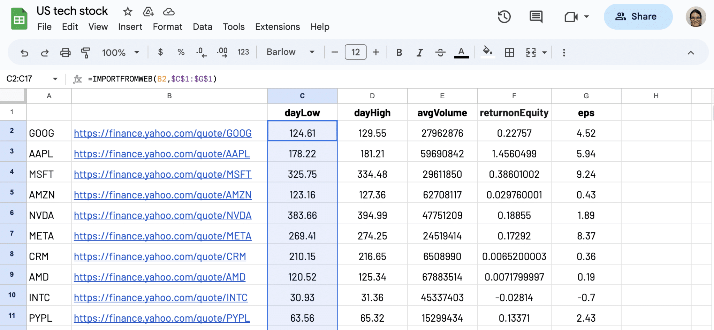Toggle bold formatting
Screen dimensions: 714x330
[x=399, y=53]
